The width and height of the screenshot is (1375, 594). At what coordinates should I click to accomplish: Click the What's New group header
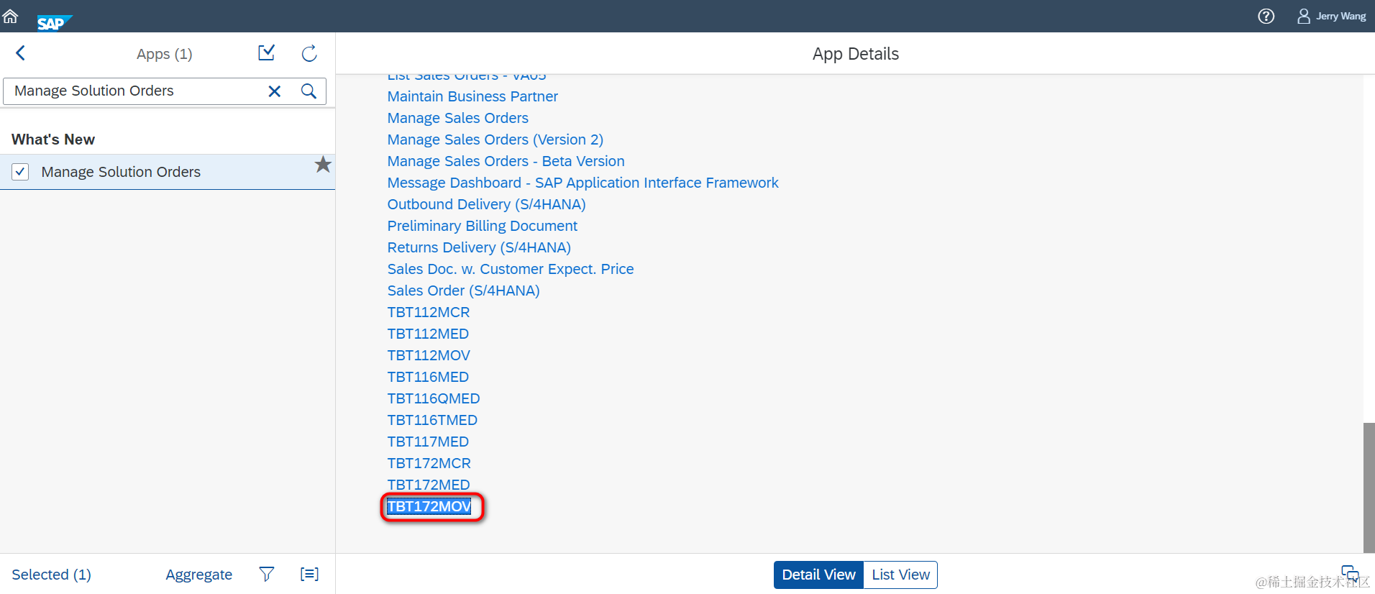(53, 140)
